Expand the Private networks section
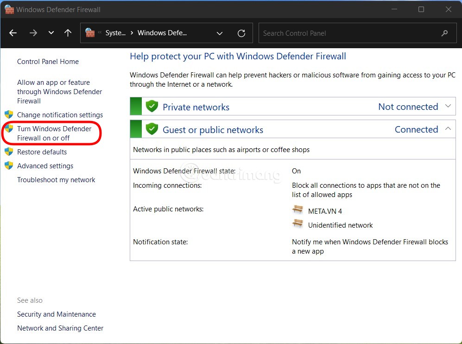 click(x=448, y=106)
